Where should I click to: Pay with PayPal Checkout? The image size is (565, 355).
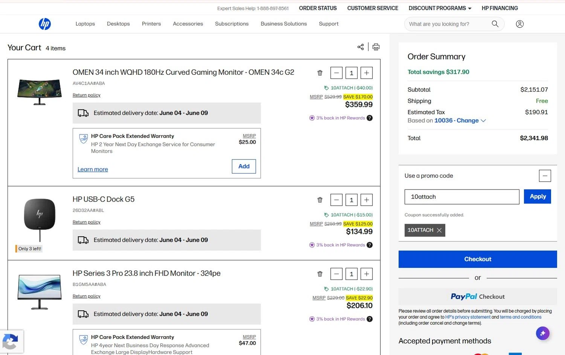point(478,297)
